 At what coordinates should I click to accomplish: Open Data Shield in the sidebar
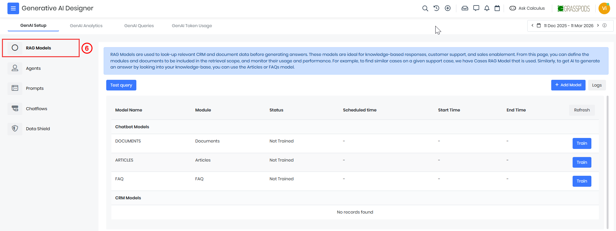[38, 129]
